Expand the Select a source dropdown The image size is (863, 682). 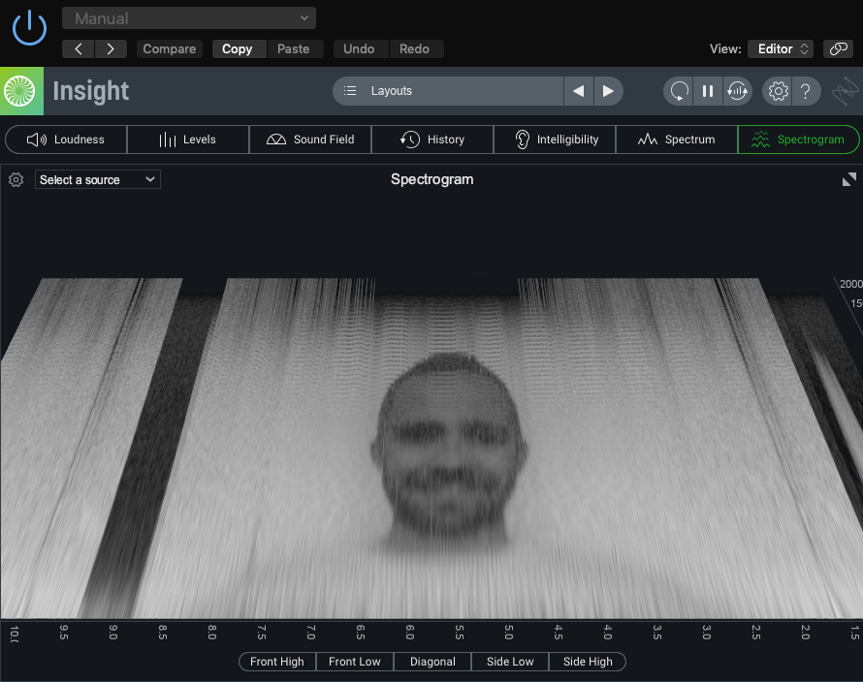tap(98, 179)
